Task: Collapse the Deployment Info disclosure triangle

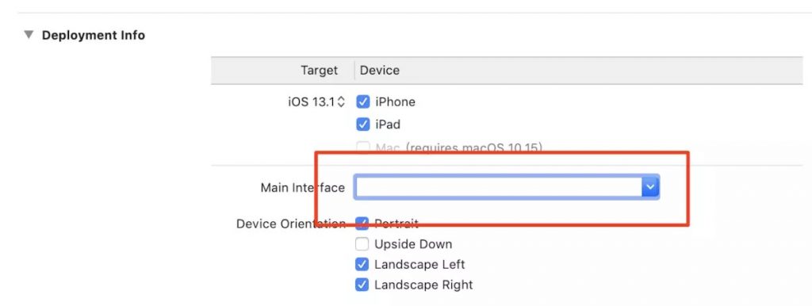Action: tap(29, 35)
